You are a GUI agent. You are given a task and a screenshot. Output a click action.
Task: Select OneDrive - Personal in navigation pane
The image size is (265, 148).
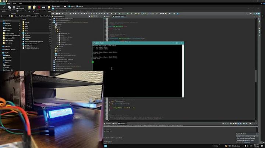[10, 49]
